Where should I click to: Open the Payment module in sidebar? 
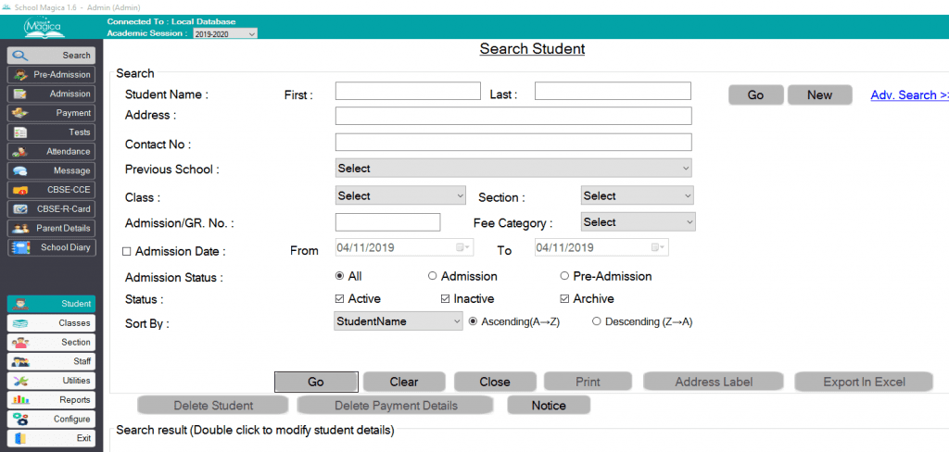click(x=52, y=113)
